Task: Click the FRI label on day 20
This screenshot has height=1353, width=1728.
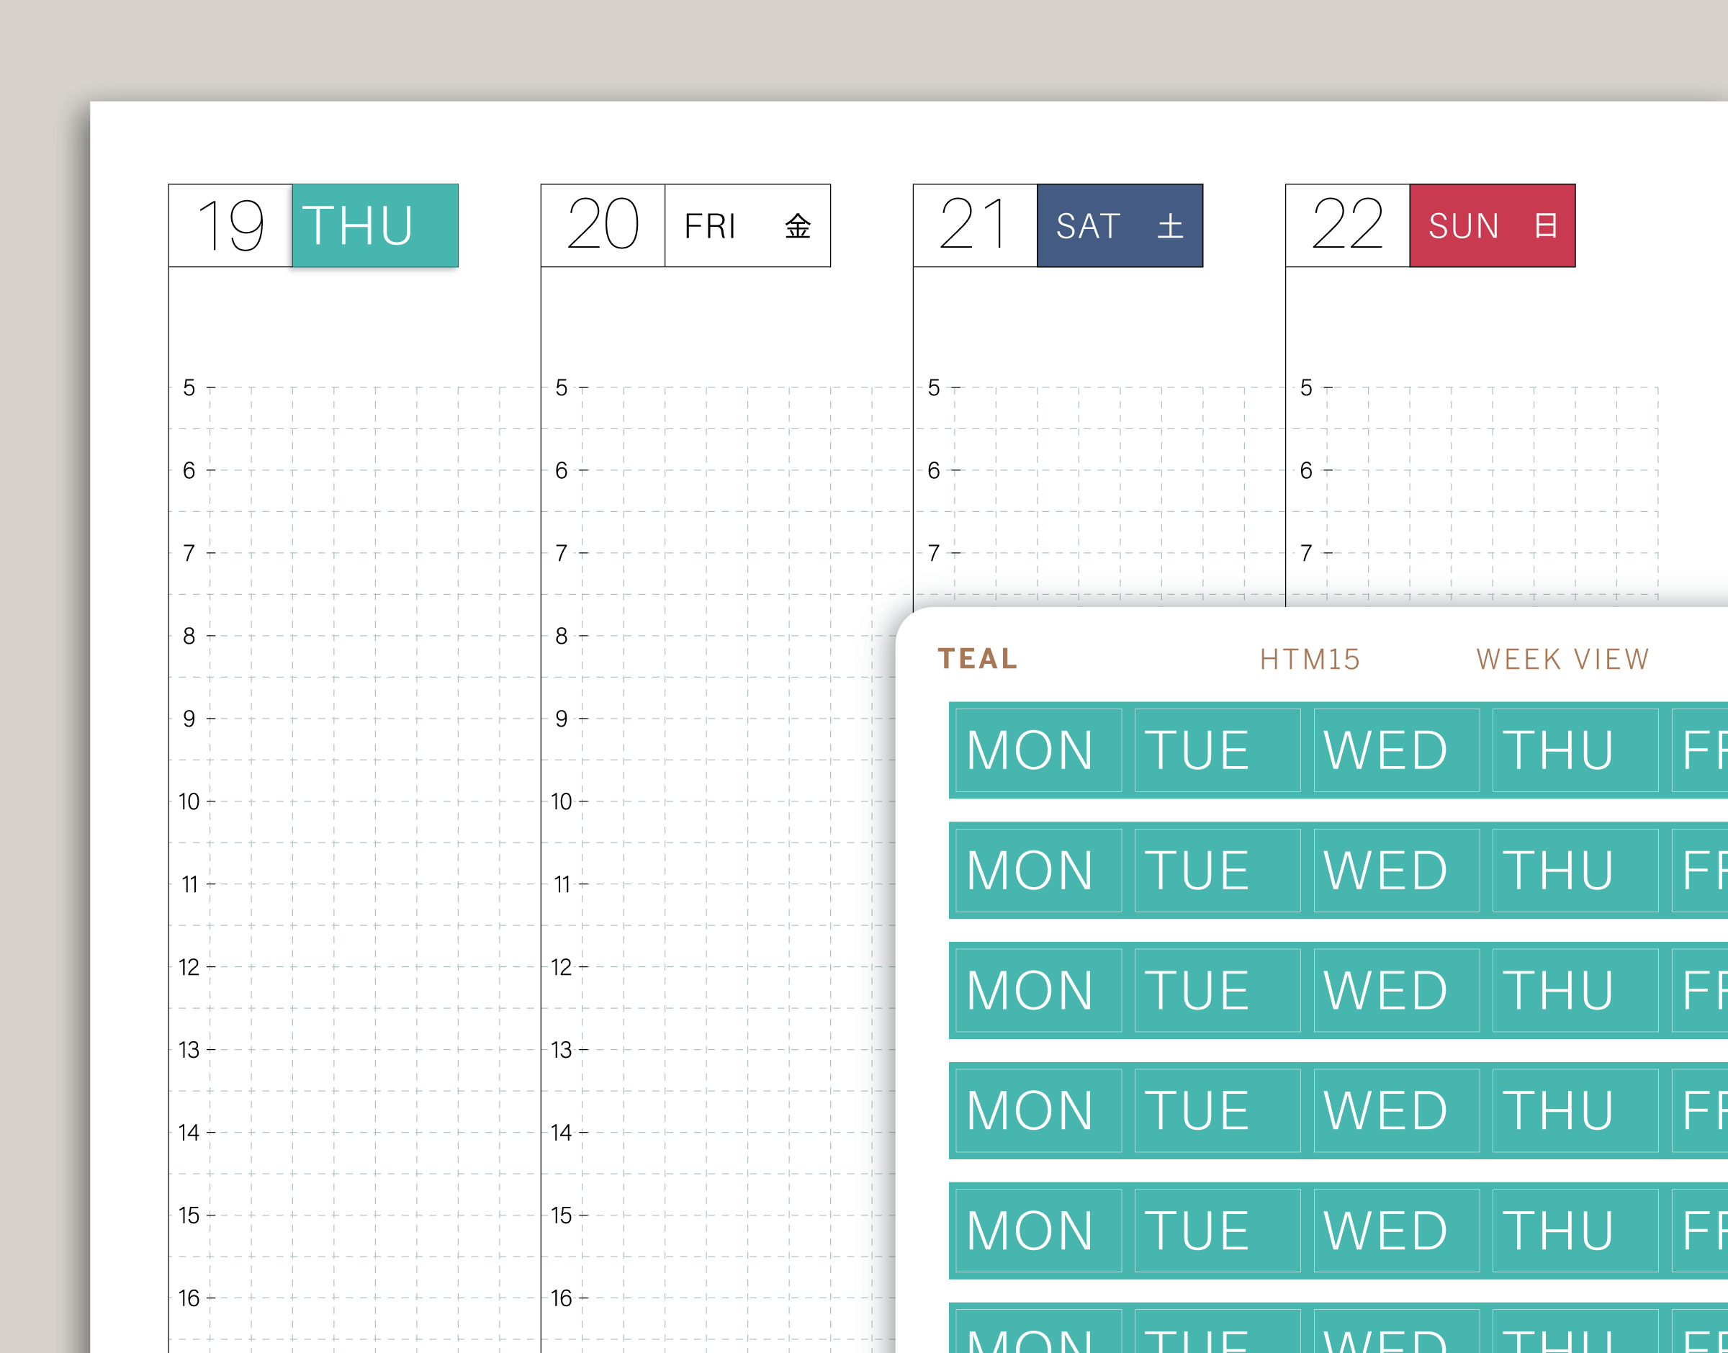Action: coord(711,227)
